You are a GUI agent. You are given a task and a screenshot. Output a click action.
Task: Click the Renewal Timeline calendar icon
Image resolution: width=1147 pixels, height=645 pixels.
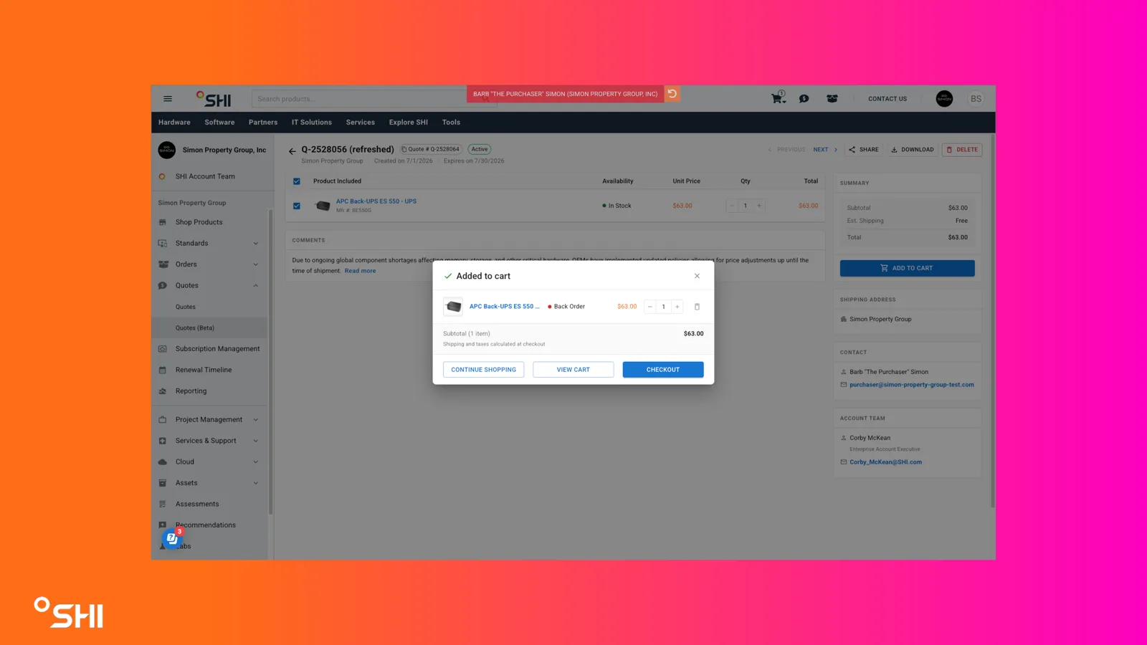pyautogui.click(x=163, y=370)
